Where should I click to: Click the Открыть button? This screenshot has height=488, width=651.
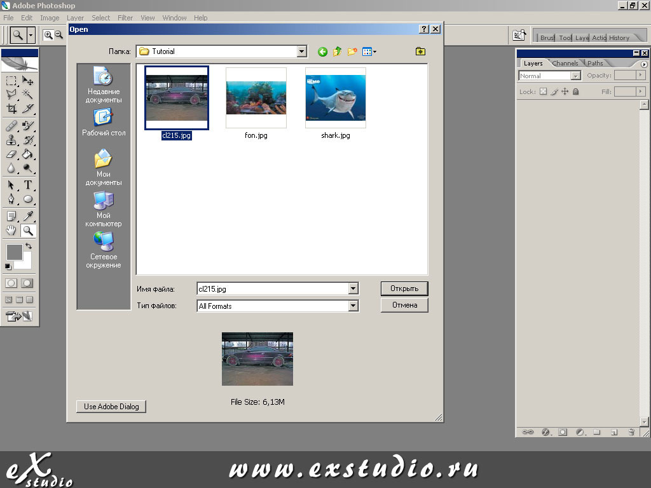click(x=404, y=288)
